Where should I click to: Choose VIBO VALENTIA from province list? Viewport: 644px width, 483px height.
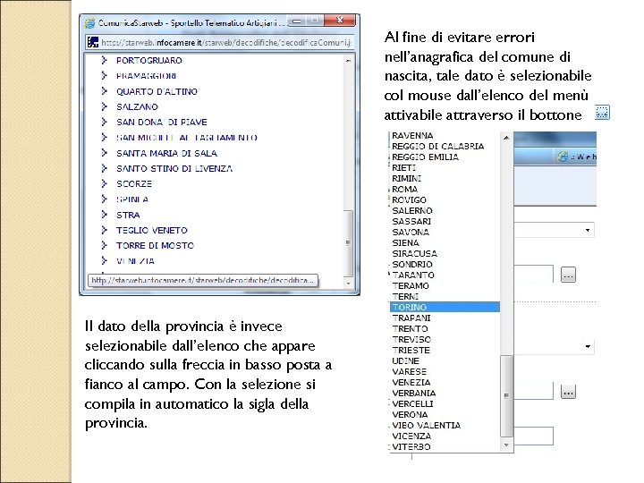click(x=426, y=425)
